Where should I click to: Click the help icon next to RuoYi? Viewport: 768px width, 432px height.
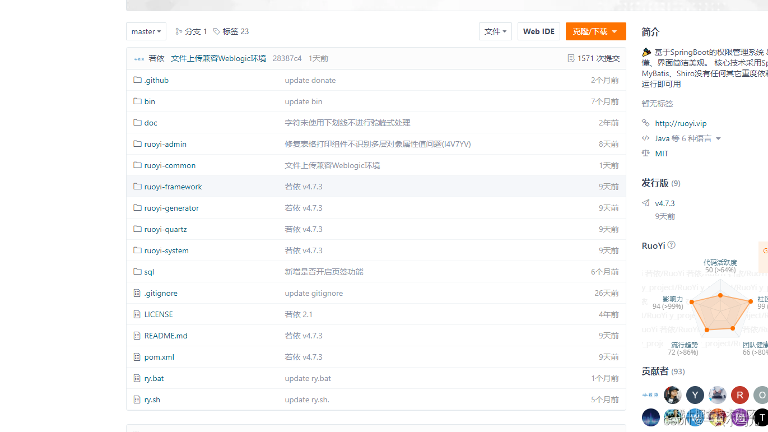672,245
